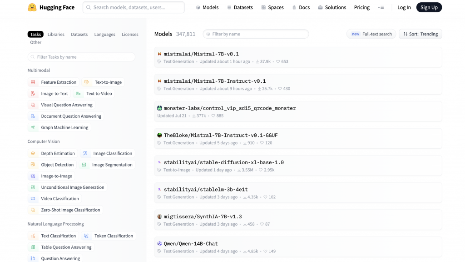Click the Text Classification icon

(33, 236)
